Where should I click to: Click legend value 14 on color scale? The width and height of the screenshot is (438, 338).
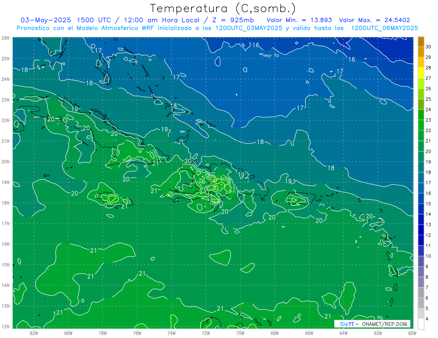point(429,214)
